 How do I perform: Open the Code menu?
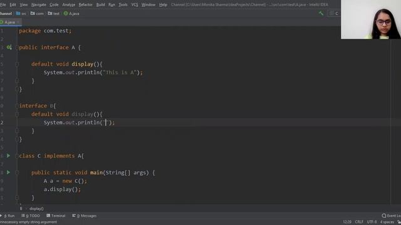click(54, 4)
